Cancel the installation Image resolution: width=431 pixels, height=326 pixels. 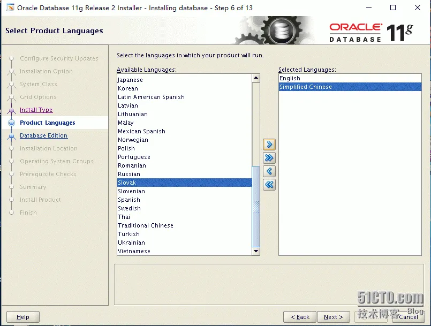coord(408,317)
